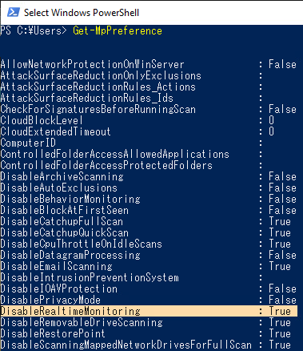Screen dimensions: 303x351
Task: Click the DisableScanningMappedNetworkDrivesForFullScan property
Action: tap(126, 345)
